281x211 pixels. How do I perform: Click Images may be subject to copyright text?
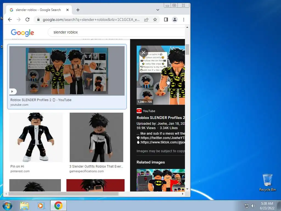(x=161, y=151)
